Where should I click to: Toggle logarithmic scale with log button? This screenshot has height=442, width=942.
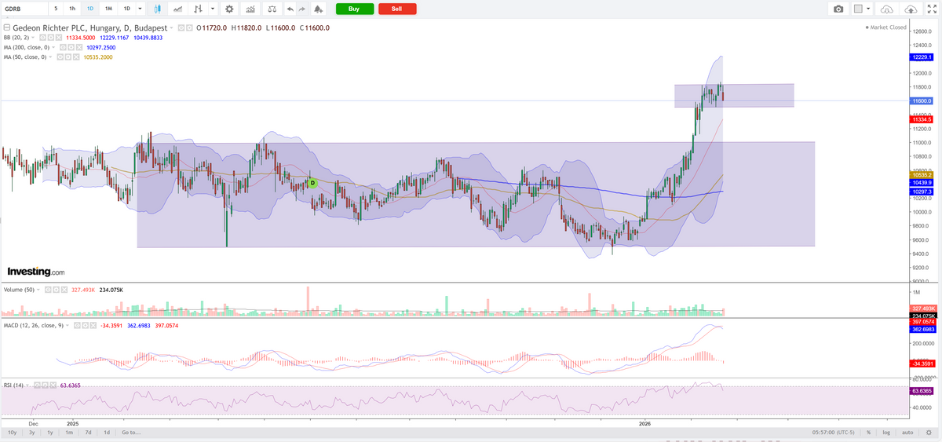[886, 433]
